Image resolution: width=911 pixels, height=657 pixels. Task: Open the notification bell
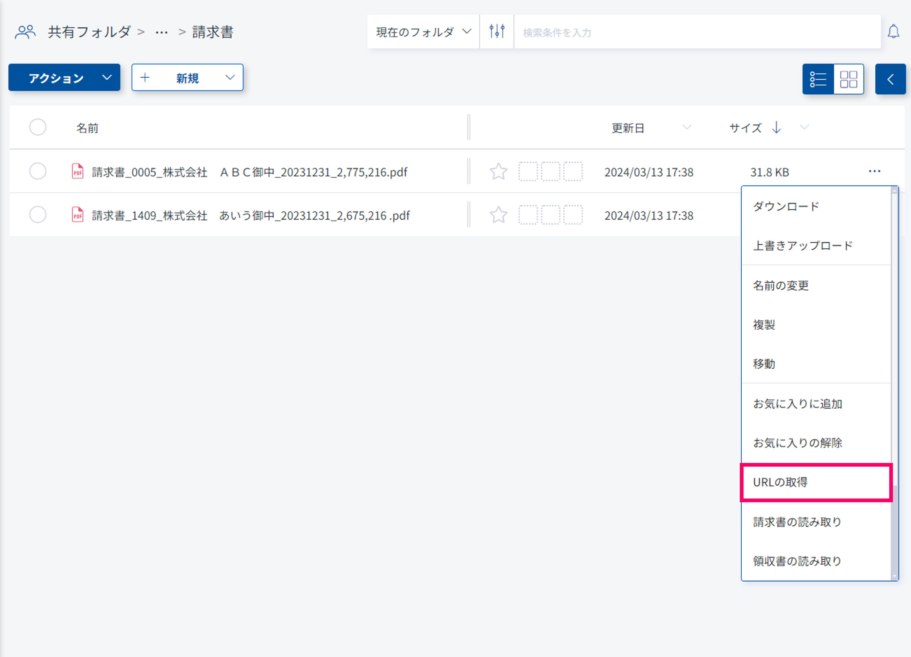[x=893, y=31]
